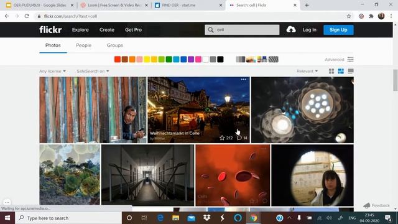Open the Any license dropdown

coord(52,71)
